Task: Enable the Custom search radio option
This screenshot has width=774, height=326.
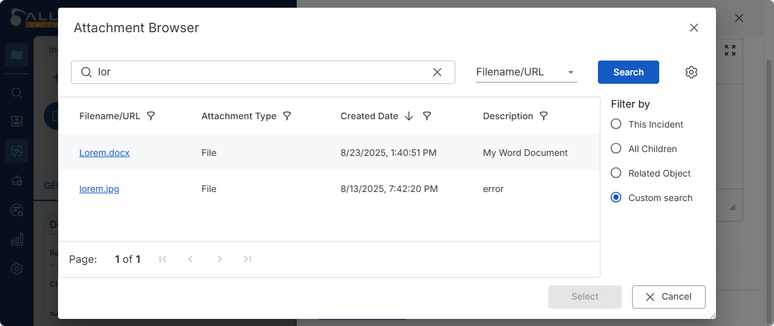Action: [x=616, y=198]
